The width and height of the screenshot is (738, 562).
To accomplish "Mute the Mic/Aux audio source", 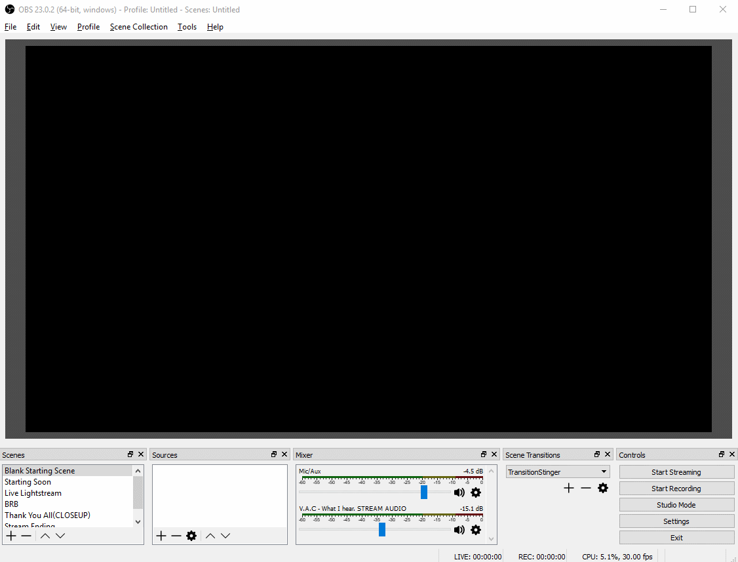I will pyautogui.click(x=459, y=492).
